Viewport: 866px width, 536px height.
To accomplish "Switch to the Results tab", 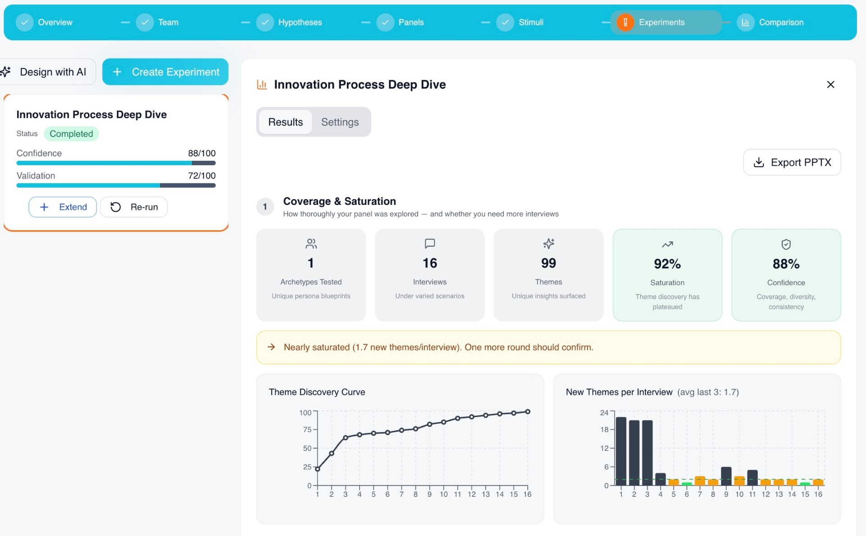I will [x=285, y=122].
